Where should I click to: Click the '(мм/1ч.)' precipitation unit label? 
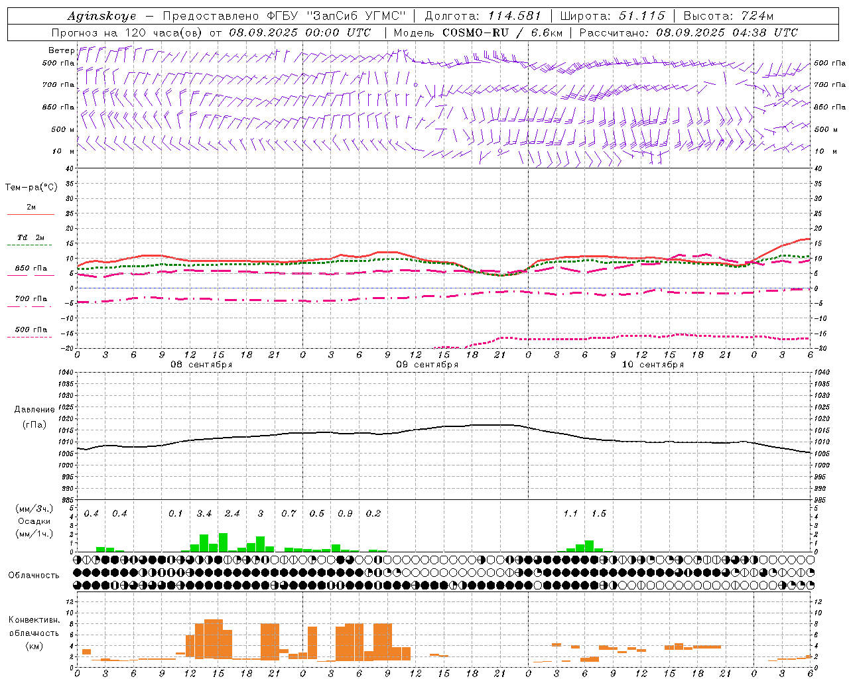(34, 534)
